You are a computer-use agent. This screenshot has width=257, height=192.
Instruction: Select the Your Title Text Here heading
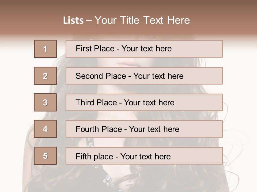142,21
